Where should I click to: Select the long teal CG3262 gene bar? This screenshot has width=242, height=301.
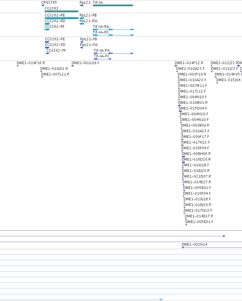tap(62, 11)
